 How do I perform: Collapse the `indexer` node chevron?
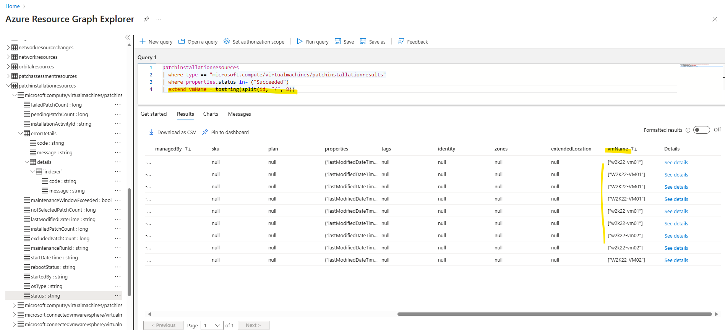pos(33,171)
